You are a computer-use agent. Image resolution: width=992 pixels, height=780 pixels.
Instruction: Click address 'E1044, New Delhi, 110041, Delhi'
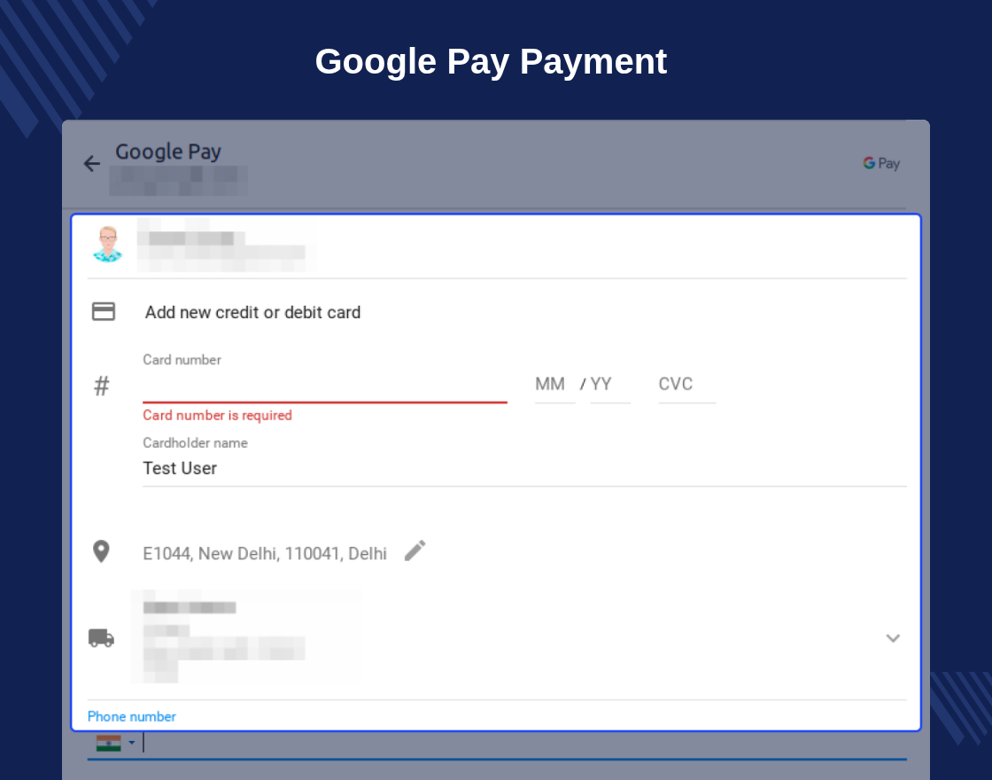(265, 553)
